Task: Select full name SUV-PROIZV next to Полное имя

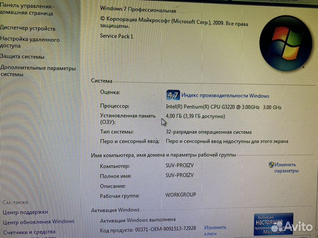Action: (180, 175)
